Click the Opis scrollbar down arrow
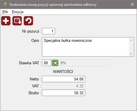The image size is (137, 111). (x=131, y=53)
